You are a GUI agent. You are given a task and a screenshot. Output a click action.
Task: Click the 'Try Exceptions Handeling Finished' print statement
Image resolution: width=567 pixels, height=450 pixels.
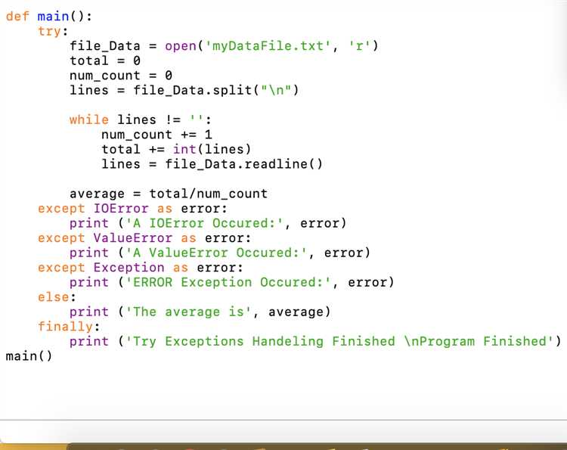[x=315, y=342]
